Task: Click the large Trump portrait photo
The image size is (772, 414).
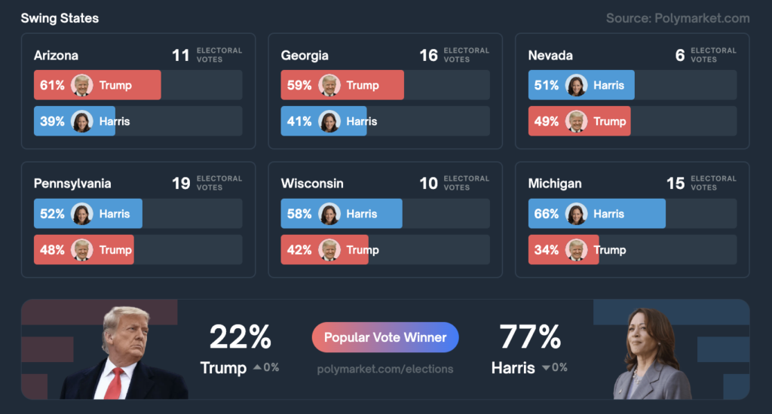Action: tap(124, 352)
